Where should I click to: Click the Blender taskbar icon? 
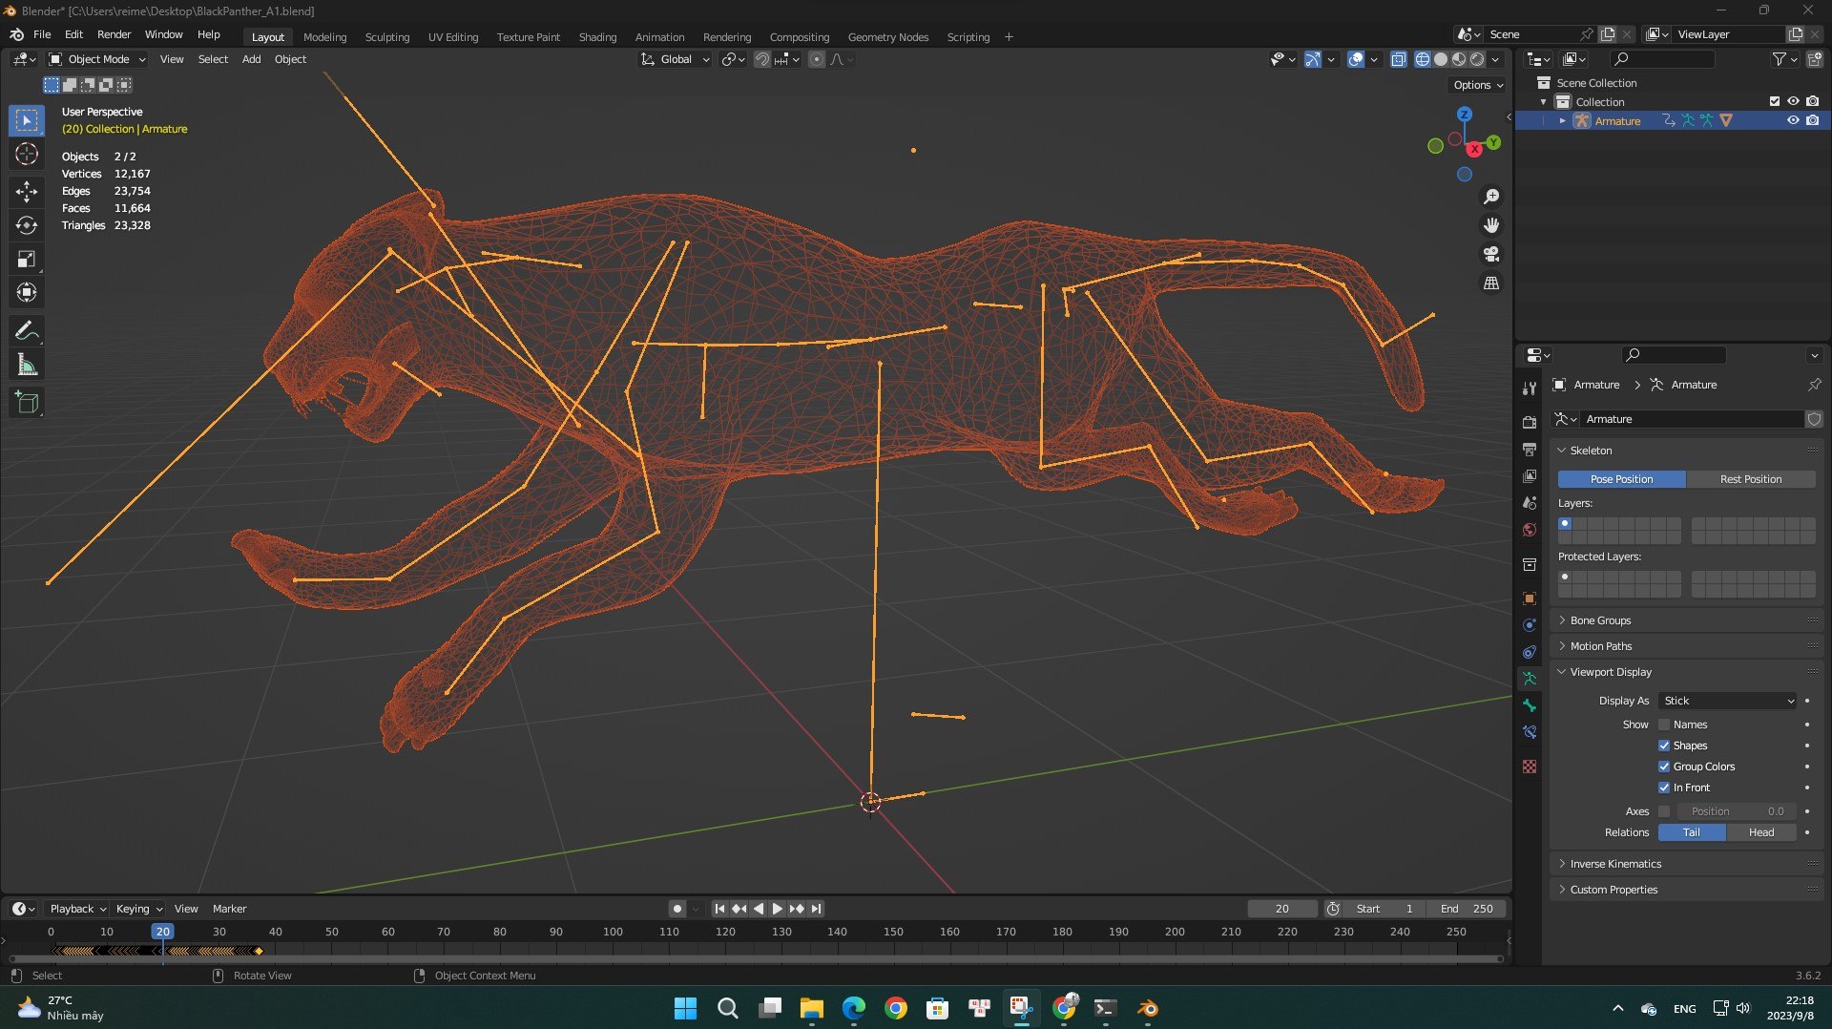tap(1148, 1008)
